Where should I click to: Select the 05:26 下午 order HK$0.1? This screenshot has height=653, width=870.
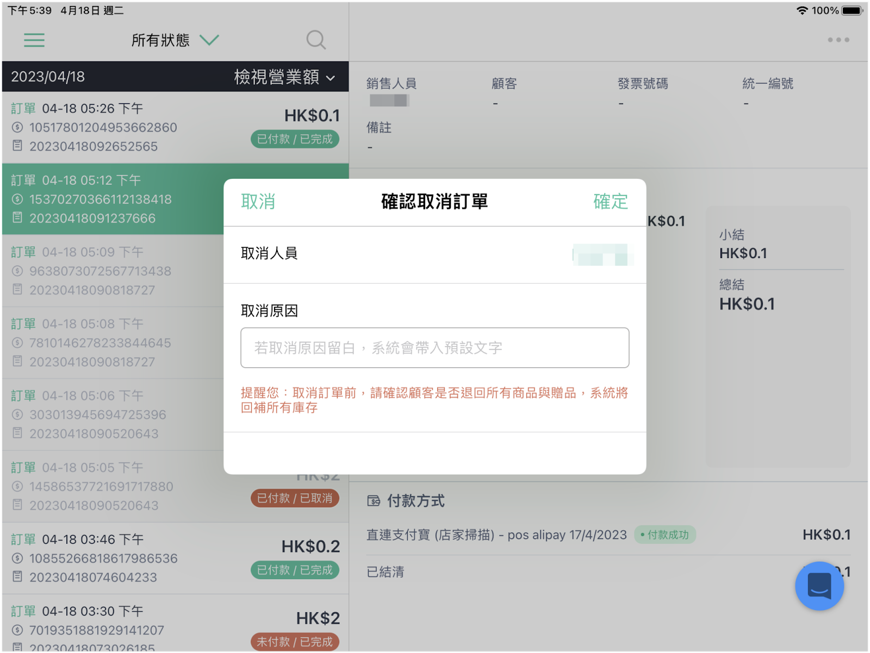point(175,127)
